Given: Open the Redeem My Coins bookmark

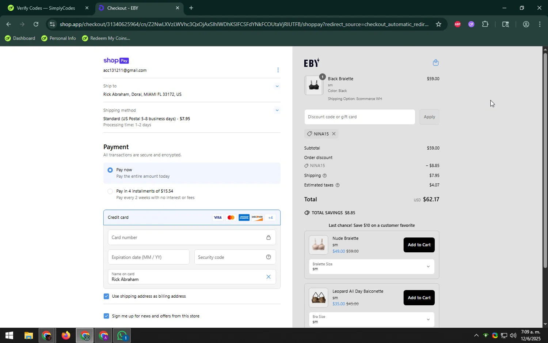Looking at the screenshot, I should pos(106,38).
